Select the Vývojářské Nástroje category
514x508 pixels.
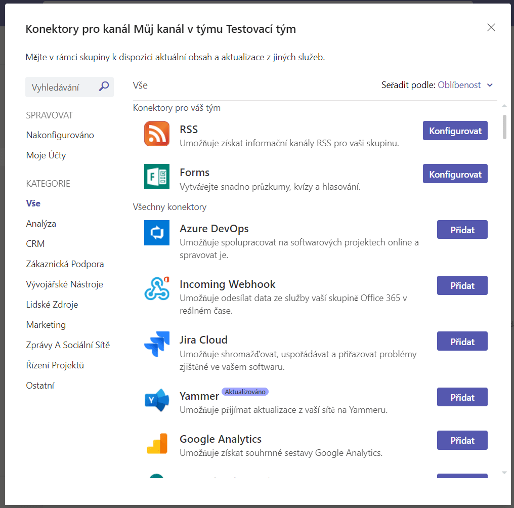point(64,284)
